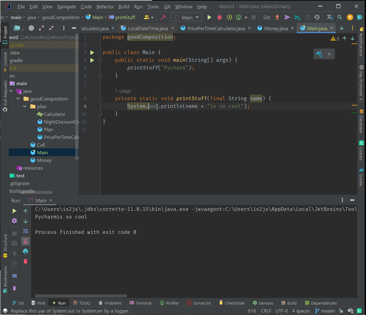The image size is (366, 315).
Task: Open the Main run configuration dropdown
Action: point(187,18)
